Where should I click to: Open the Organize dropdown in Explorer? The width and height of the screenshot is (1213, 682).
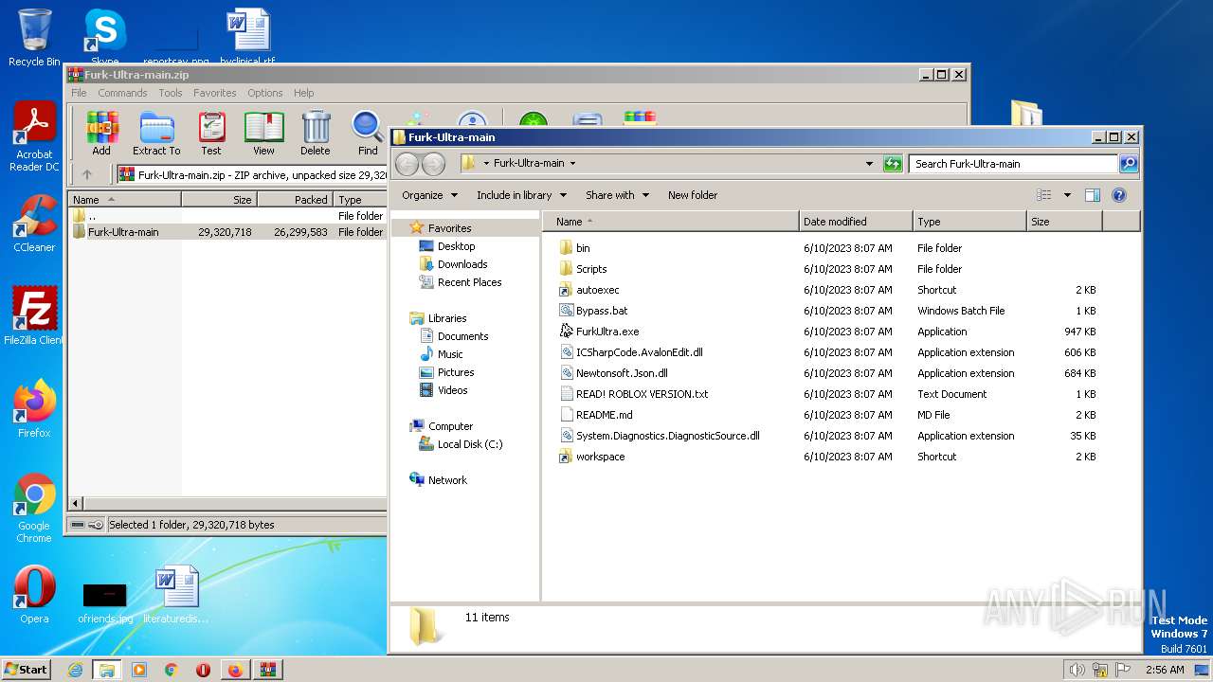(429, 195)
